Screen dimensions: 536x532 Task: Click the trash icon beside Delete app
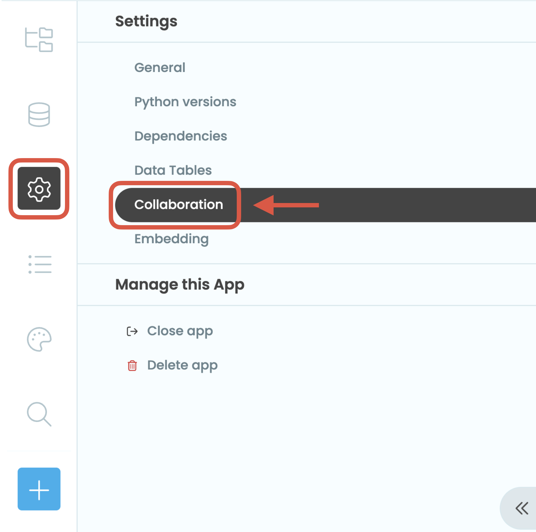pos(132,365)
